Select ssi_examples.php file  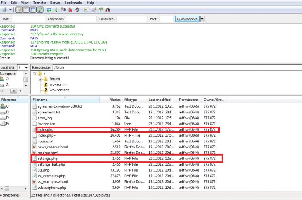pos(51,176)
